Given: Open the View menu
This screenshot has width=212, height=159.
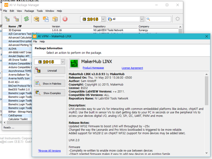Looking at the screenshot, I should (19, 11).
